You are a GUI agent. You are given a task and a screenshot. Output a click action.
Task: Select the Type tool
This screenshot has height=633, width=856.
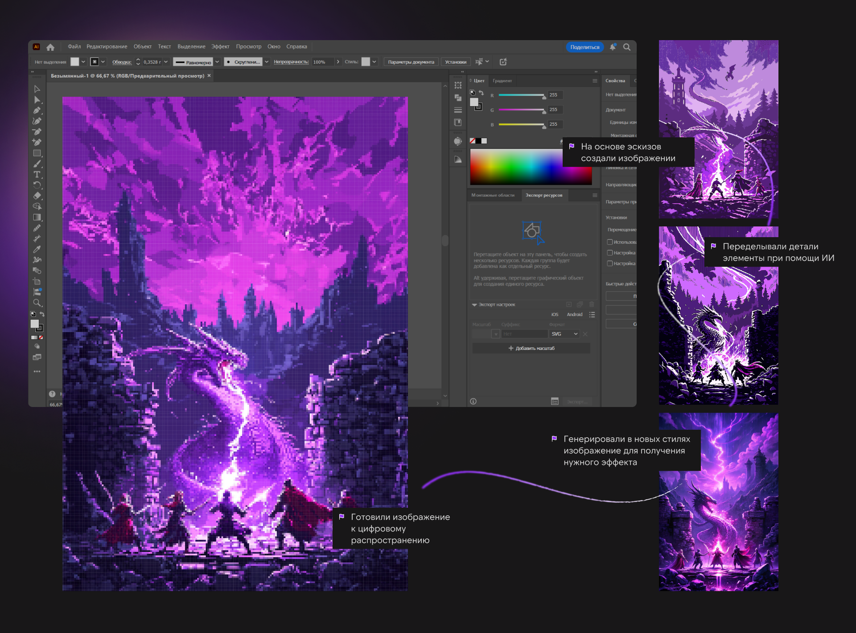click(37, 174)
